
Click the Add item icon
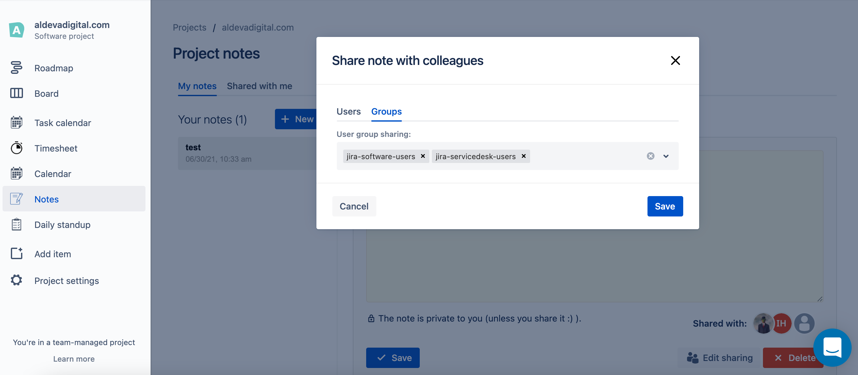[16, 254]
